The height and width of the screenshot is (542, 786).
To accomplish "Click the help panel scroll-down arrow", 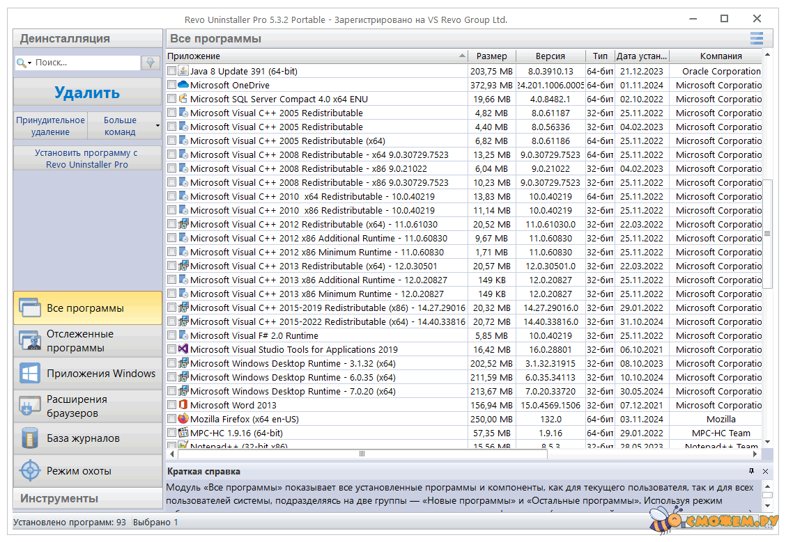I will pos(767,505).
